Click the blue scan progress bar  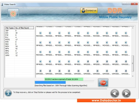50,82
